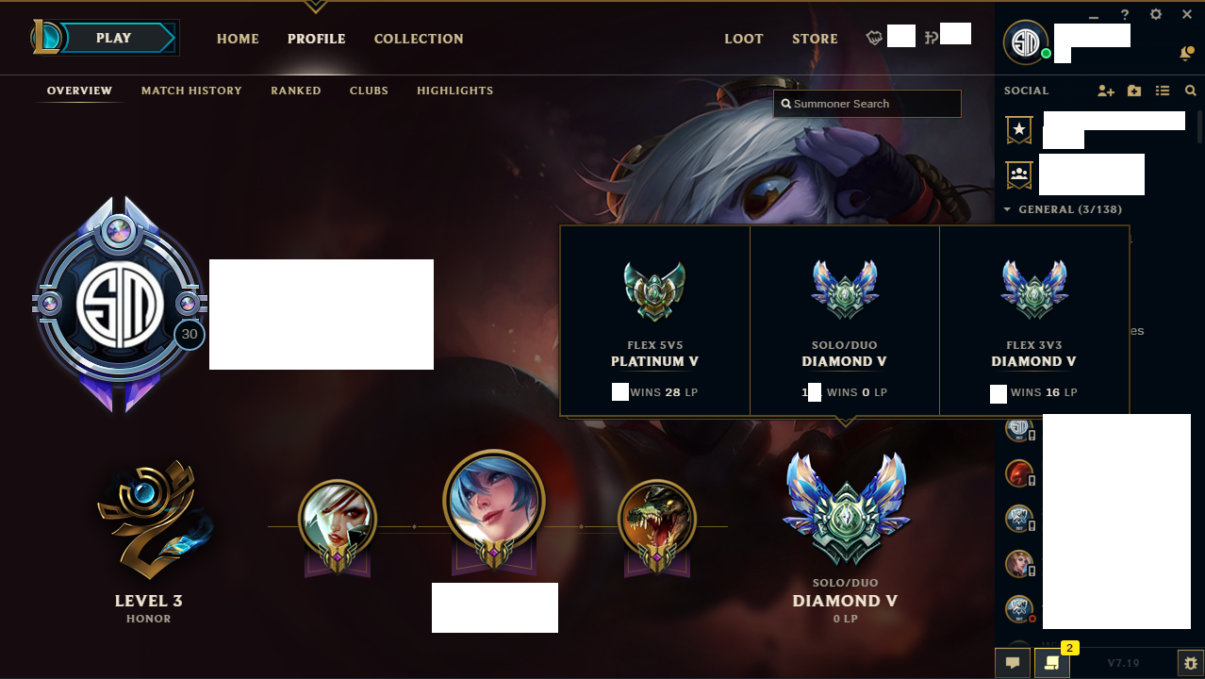
Task: Open the Ranked tab
Action: (x=296, y=91)
